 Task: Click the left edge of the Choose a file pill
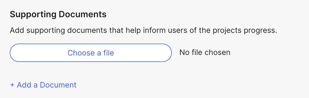pyautogui.click(x=14, y=53)
